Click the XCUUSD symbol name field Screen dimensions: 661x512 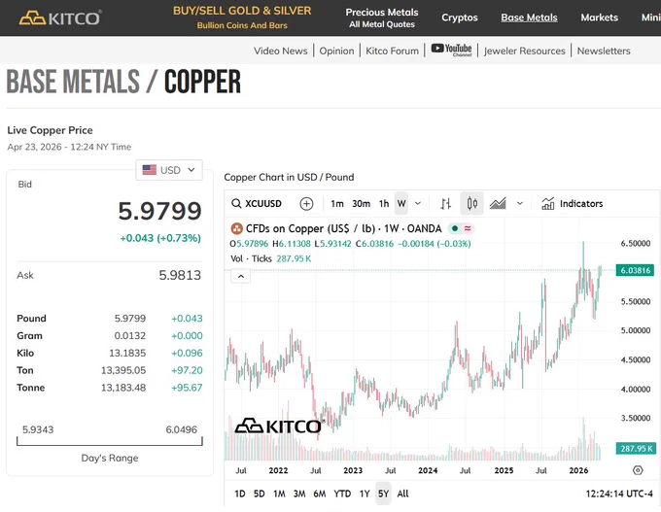click(263, 203)
